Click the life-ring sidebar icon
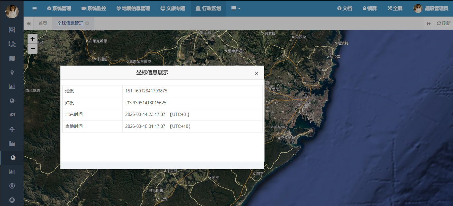The width and height of the screenshot is (453, 206). pos(12,200)
